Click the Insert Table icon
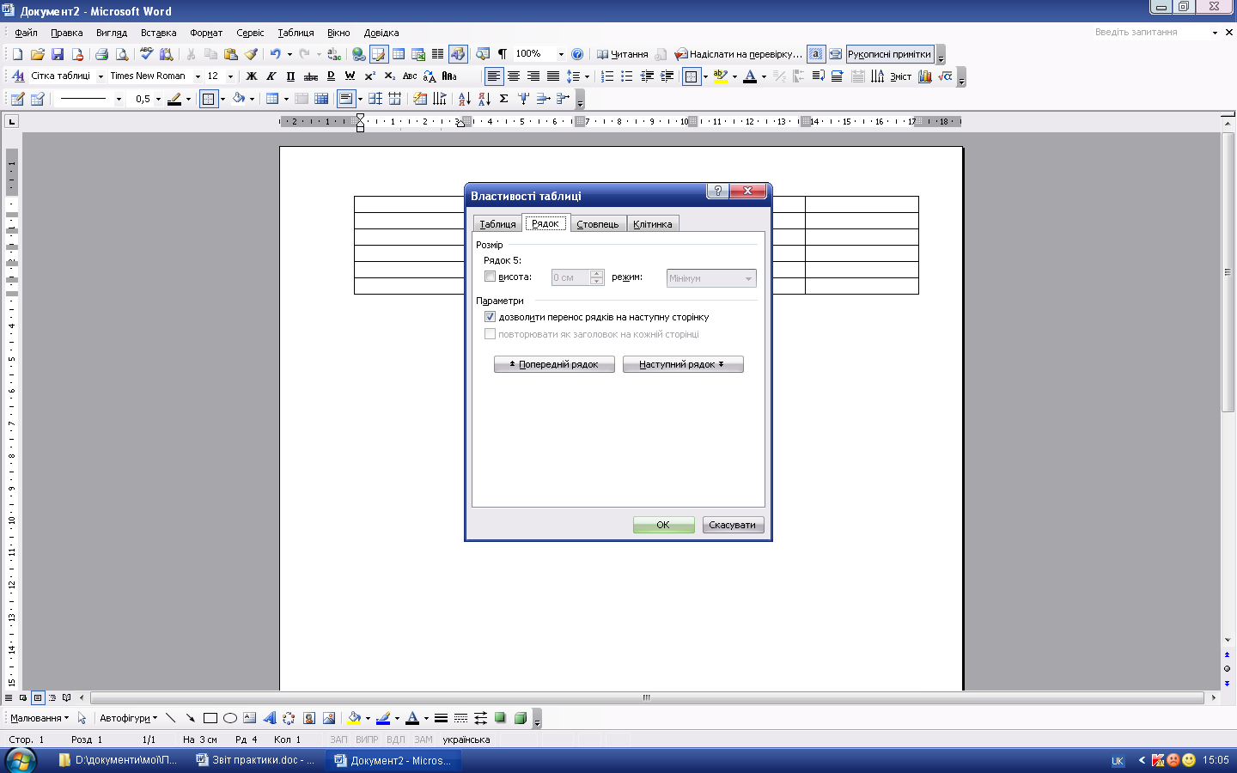The height and width of the screenshot is (773, 1237). tap(399, 54)
